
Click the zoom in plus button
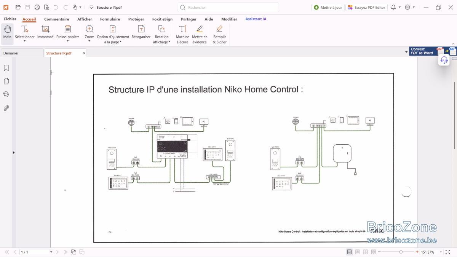coord(418,252)
